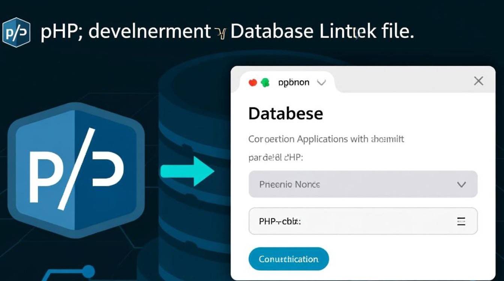Click the down arrow in the Pheonio combo box
Screen dimensions: 504x281
(x=461, y=184)
